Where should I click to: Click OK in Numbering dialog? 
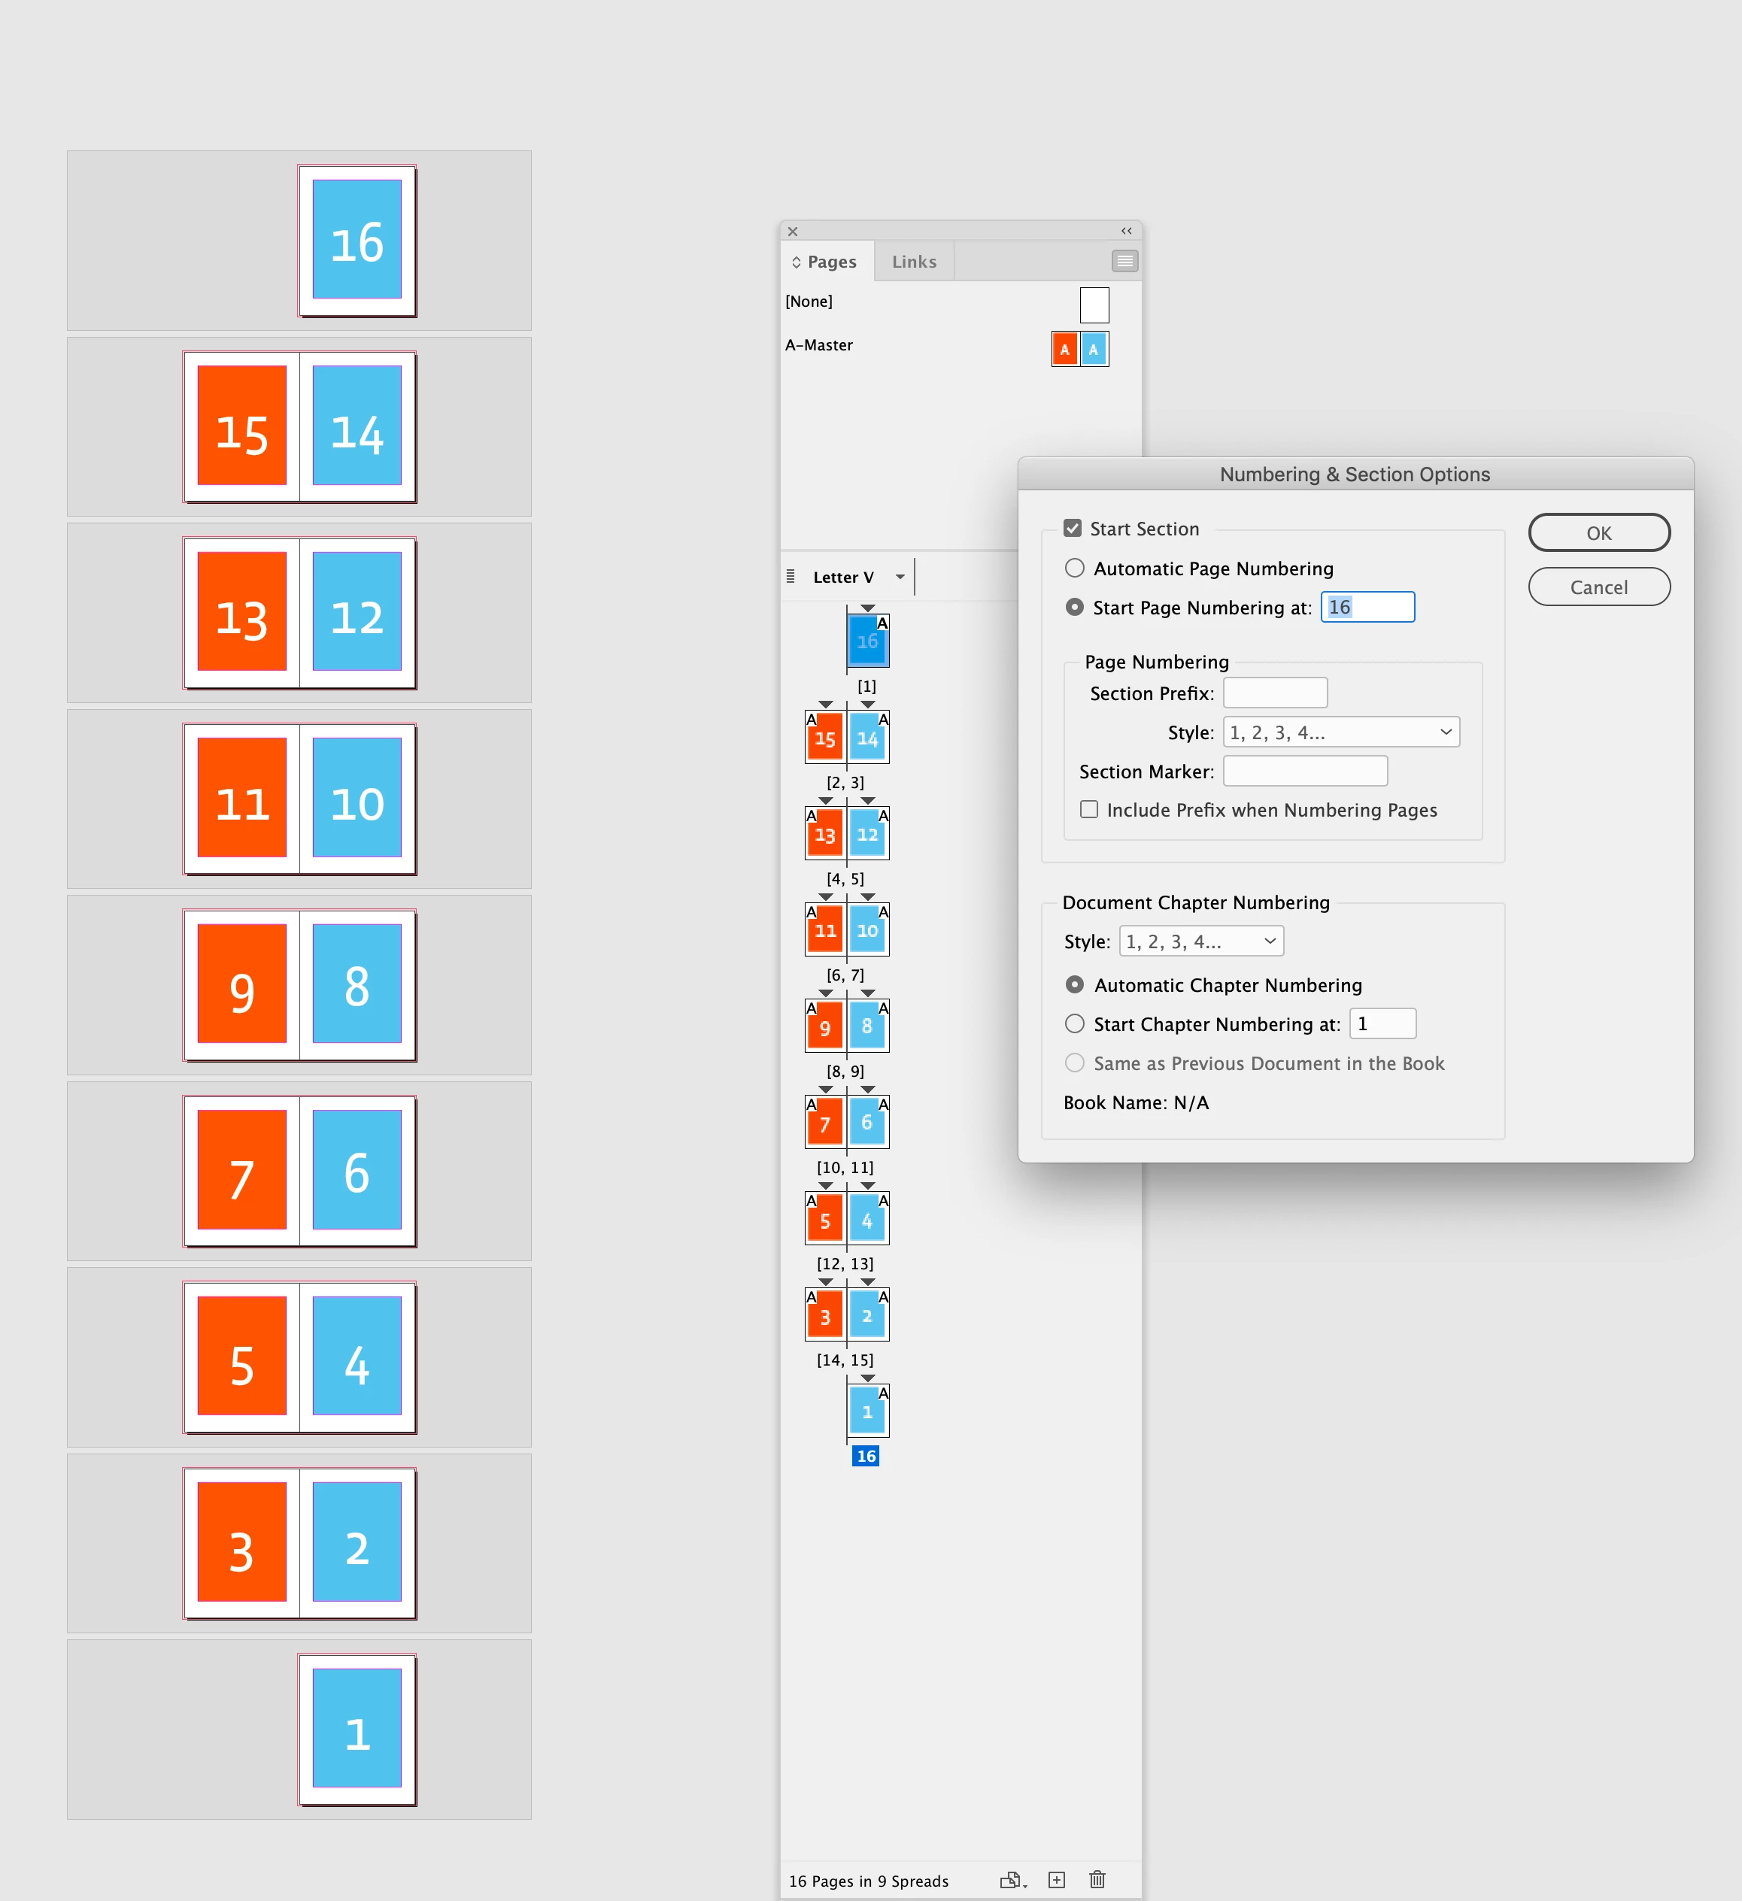(x=1598, y=532)
